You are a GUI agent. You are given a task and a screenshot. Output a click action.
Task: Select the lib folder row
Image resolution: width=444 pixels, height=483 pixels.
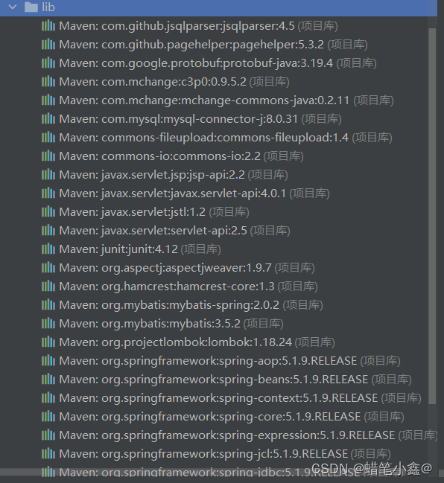point(218,7)
